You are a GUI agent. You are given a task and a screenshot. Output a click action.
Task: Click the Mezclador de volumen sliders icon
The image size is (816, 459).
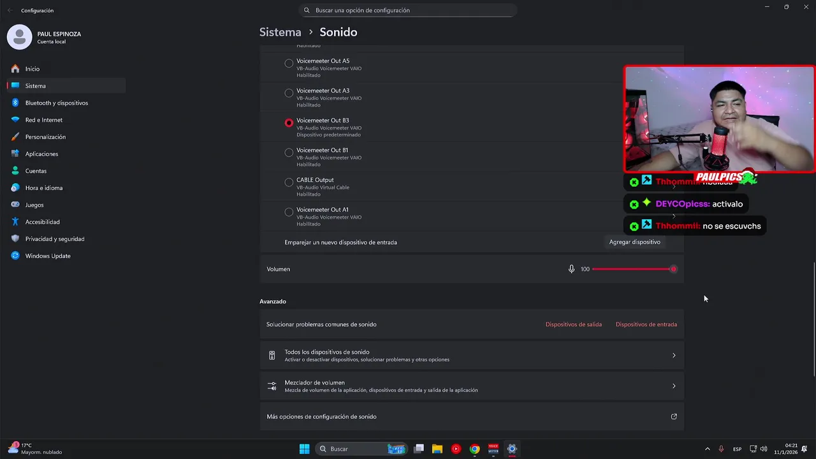point(272,386)
